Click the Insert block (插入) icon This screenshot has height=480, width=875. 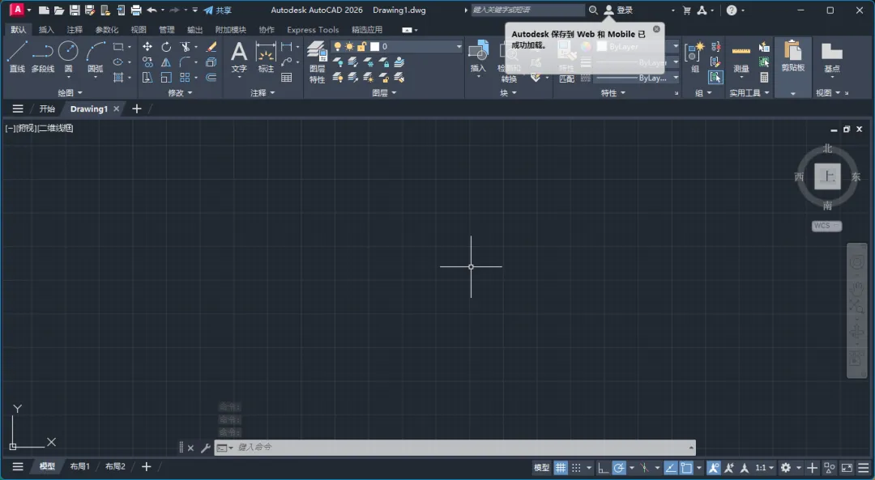478,56
